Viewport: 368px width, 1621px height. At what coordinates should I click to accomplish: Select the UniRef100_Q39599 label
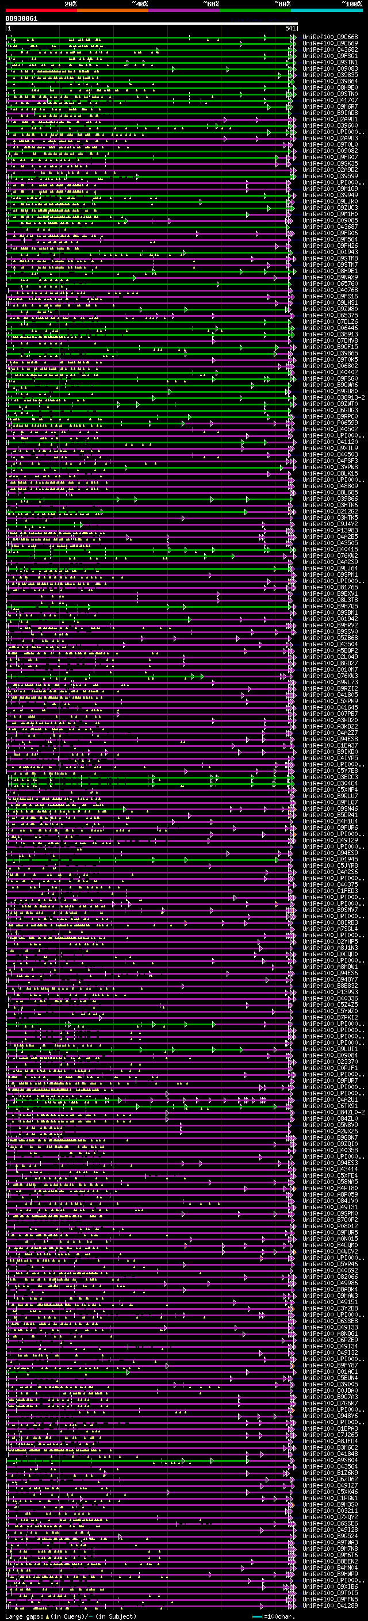click(x=330, y=176)
